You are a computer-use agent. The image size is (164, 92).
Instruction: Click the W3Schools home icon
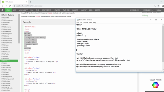pyautogui.click(x=2, y=10)
